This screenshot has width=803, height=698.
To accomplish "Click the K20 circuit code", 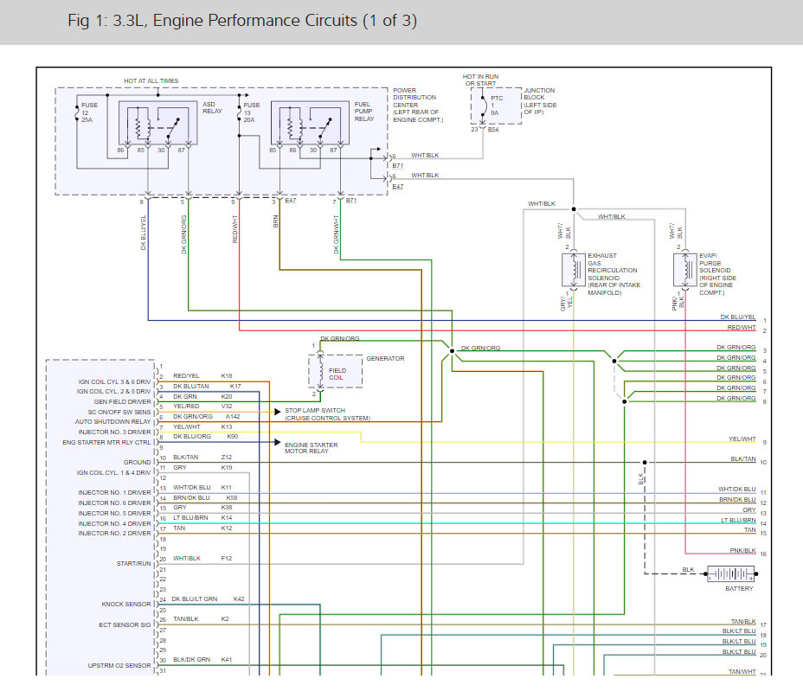I will point(227,397).
